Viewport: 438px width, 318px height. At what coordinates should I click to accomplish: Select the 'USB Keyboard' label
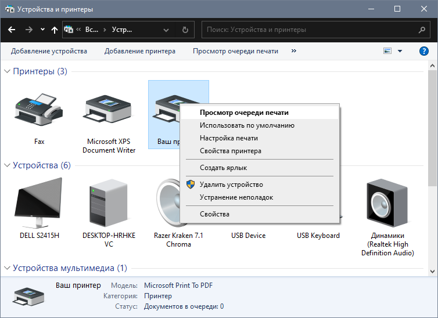point(318,236)
